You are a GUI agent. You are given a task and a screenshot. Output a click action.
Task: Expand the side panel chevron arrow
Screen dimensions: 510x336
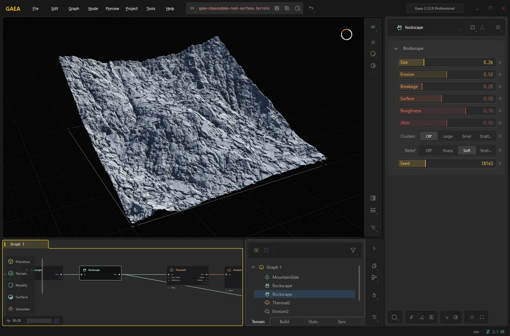pos(374,248)
